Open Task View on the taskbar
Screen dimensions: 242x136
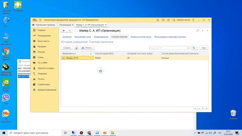tap(65, 133)
